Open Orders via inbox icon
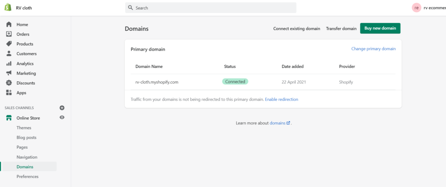 point(9,34)
